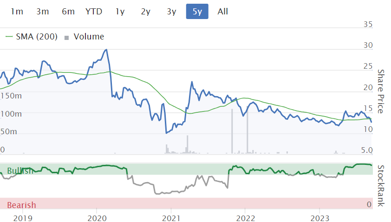Click the late-2020 share price low point

pyautogui.click(x=166, y=133)
